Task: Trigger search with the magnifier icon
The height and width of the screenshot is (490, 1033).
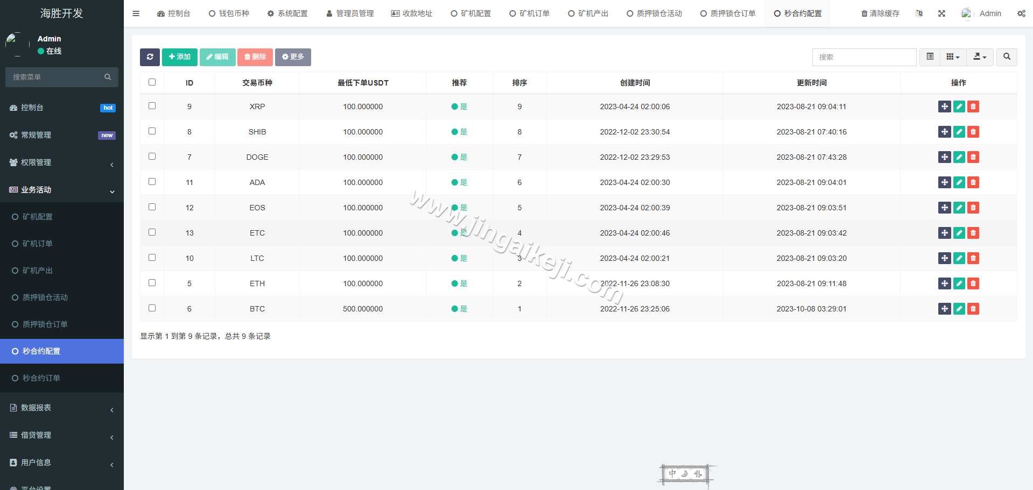Action: tap(1007, 57)
